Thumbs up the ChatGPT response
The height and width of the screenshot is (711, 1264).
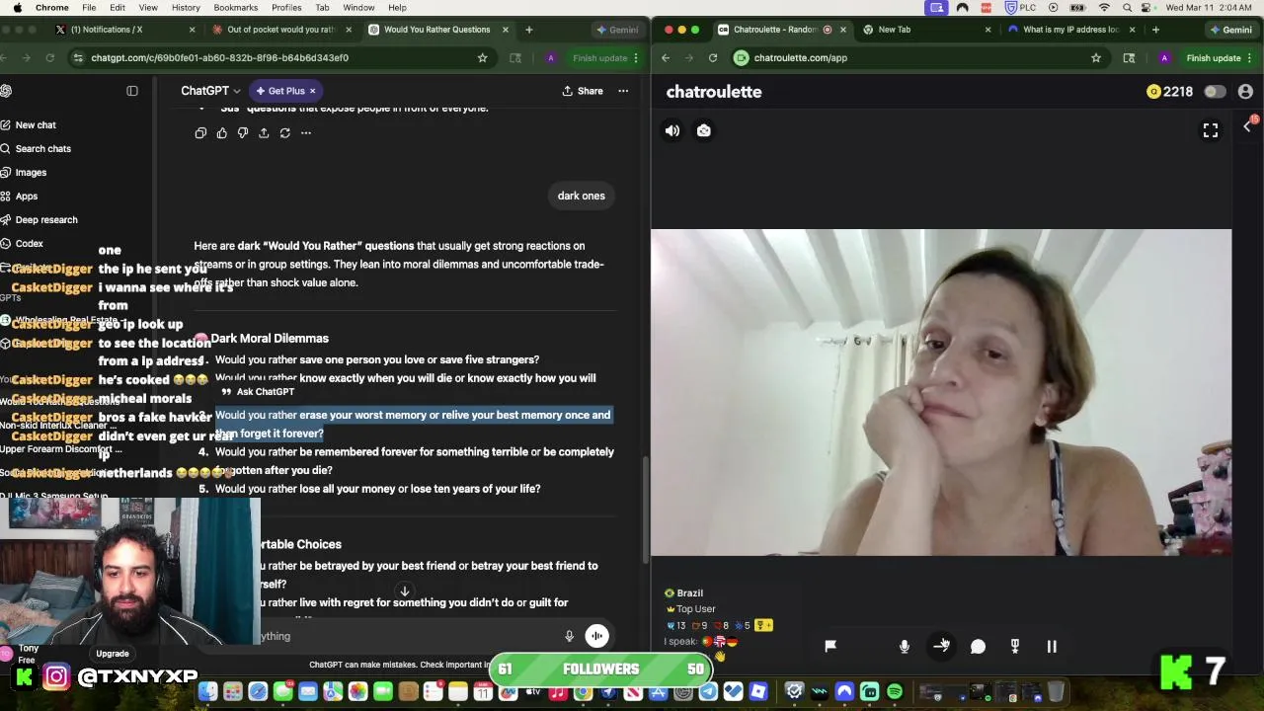click(221, 132)
